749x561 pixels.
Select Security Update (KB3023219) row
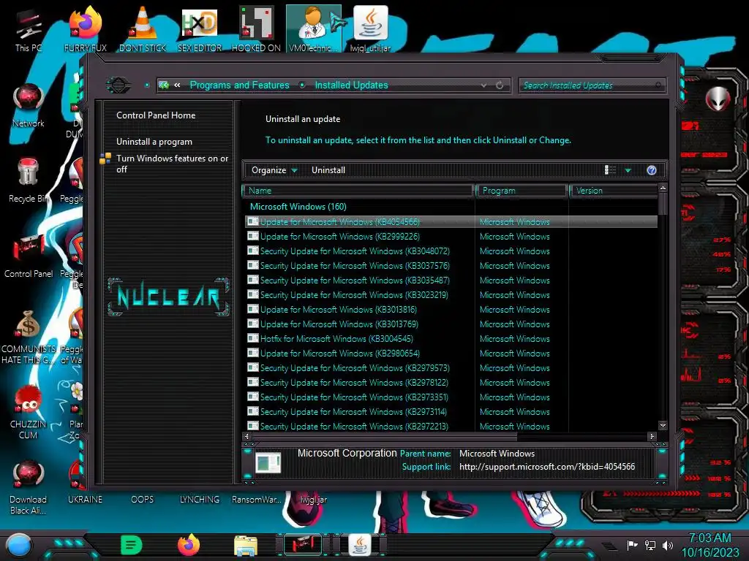point(451,295)
